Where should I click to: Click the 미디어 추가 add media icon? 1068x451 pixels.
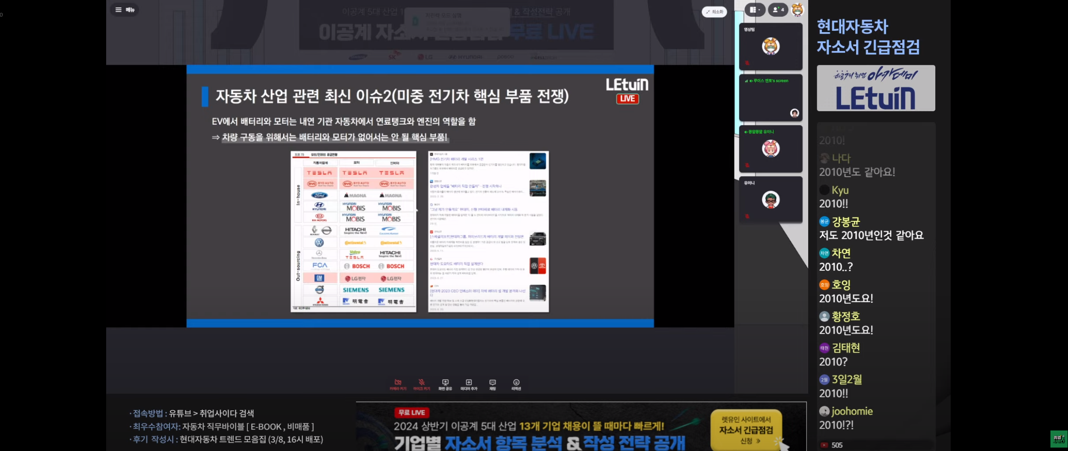tap(469, 385)
